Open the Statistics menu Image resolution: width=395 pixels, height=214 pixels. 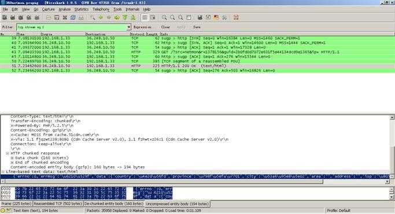click(82, 9)
